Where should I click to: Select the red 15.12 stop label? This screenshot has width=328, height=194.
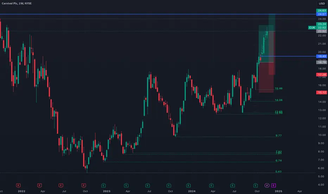pyautogui.click(x=322, y=92)
